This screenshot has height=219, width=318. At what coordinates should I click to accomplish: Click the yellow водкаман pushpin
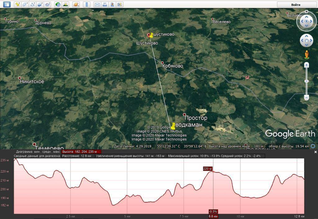point(173,126)
